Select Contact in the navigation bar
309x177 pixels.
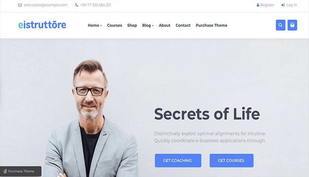point(183,25)
